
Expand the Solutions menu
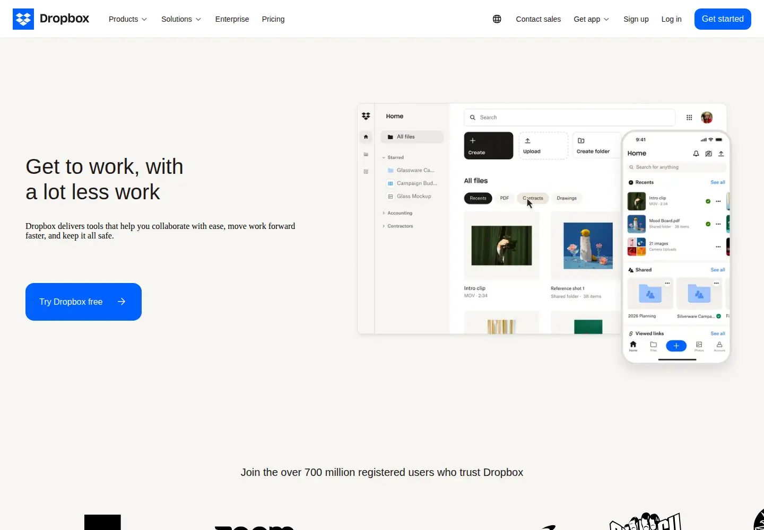tap(181, 19)
